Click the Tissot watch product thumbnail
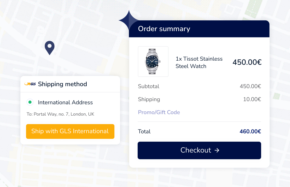Image resolution: width=290 pixels, height=187 pixels. tap(153, 61)
